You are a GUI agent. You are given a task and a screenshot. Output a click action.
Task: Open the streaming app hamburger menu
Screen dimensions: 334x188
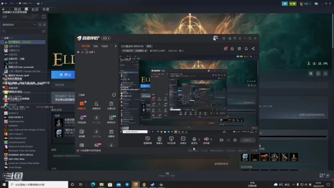(240, 38)
